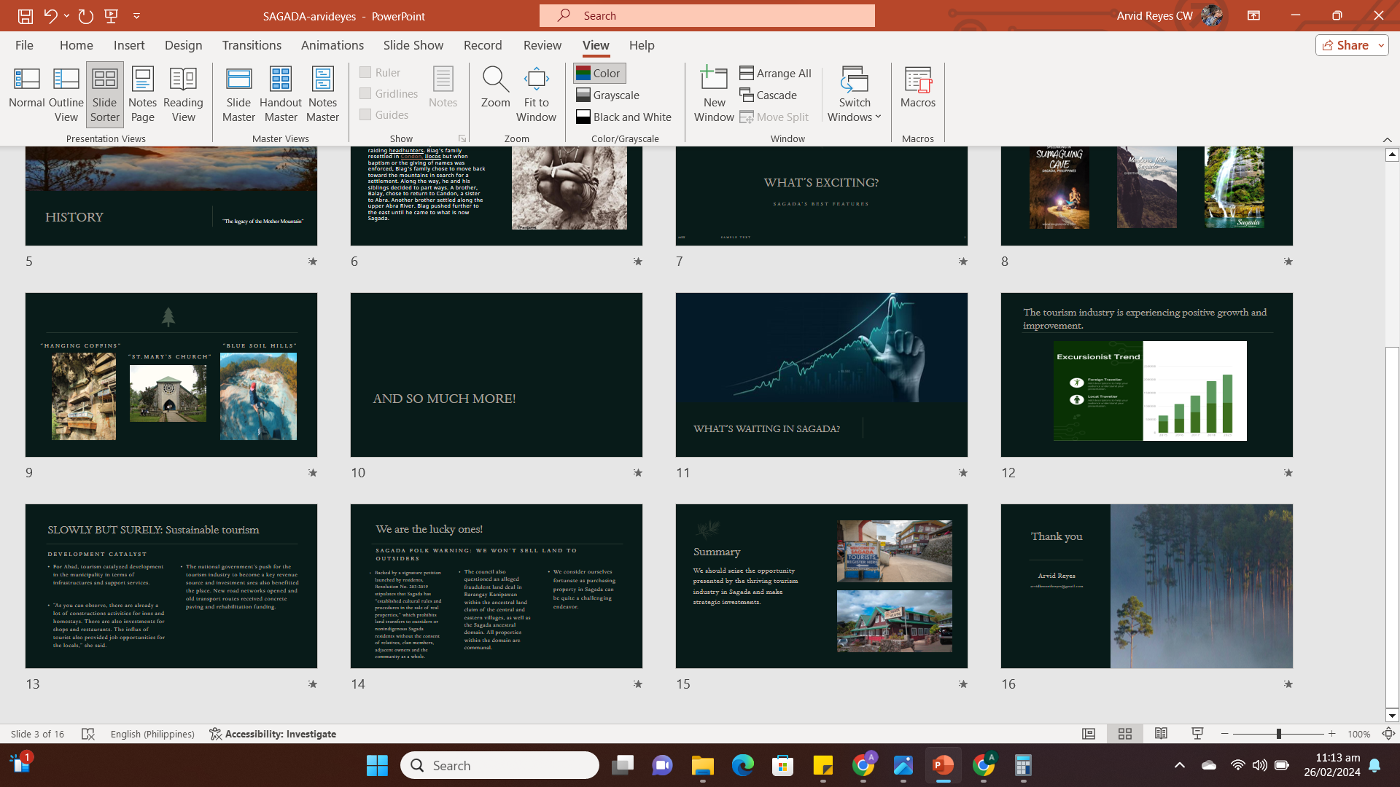Select slide 9 Hanging Coffins thumbnail
Image resolution: width=1400 pixels, height=787 pixels.
(171, 375)
